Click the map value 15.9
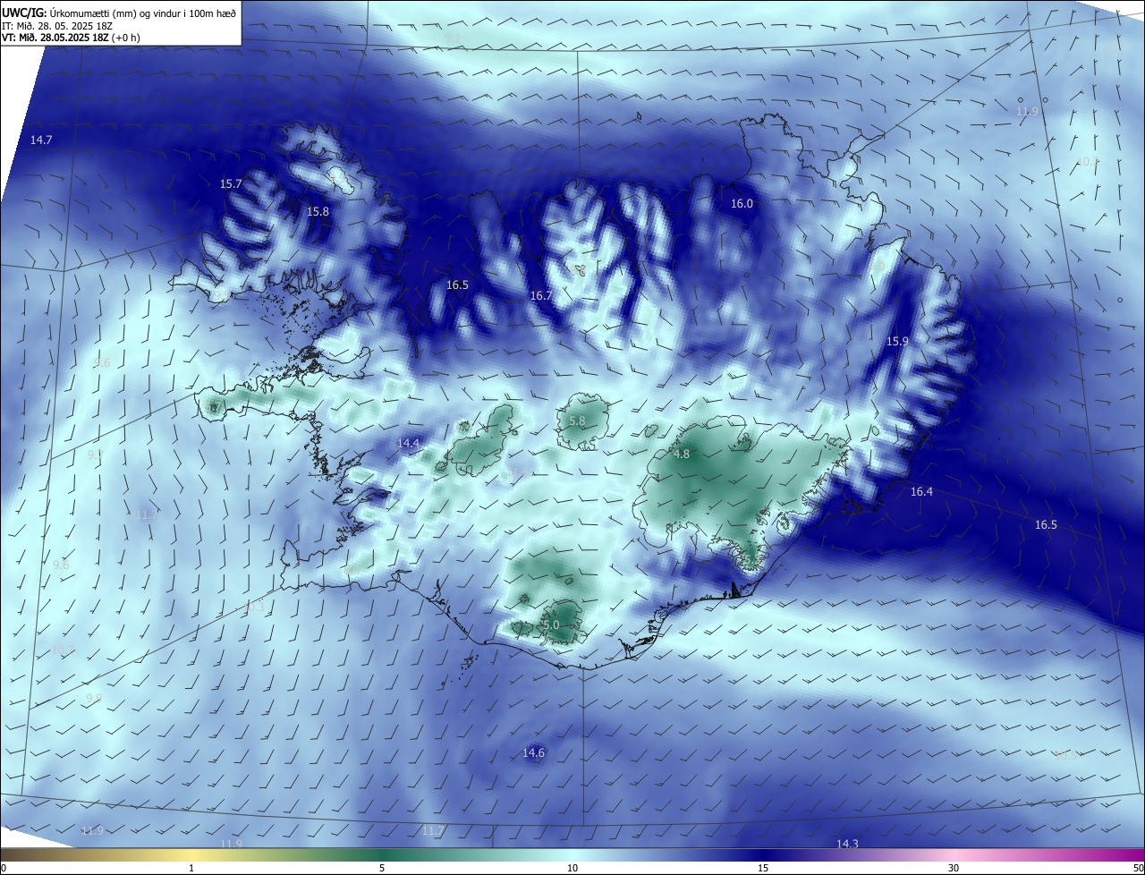The image size is (1145, 875). tap(897, 342)
